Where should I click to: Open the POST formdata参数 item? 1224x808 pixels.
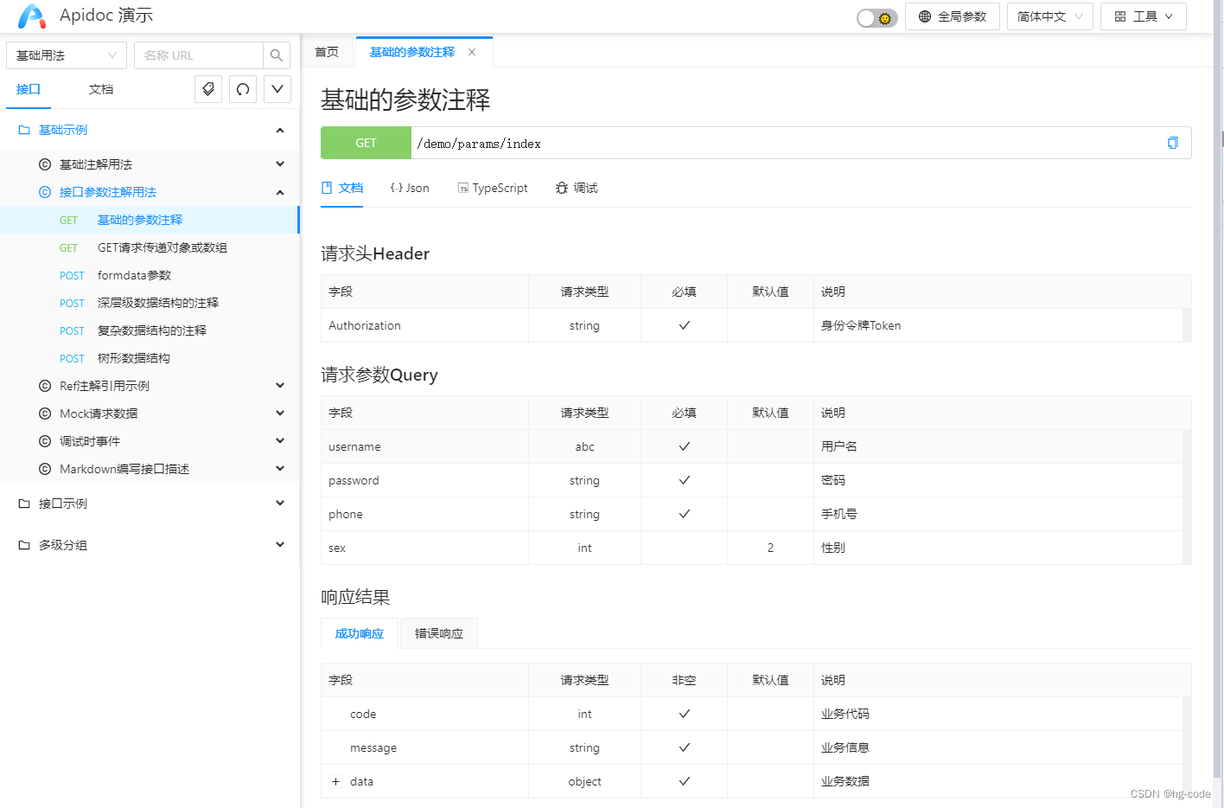pyautogui.click(x=149, y=275)
